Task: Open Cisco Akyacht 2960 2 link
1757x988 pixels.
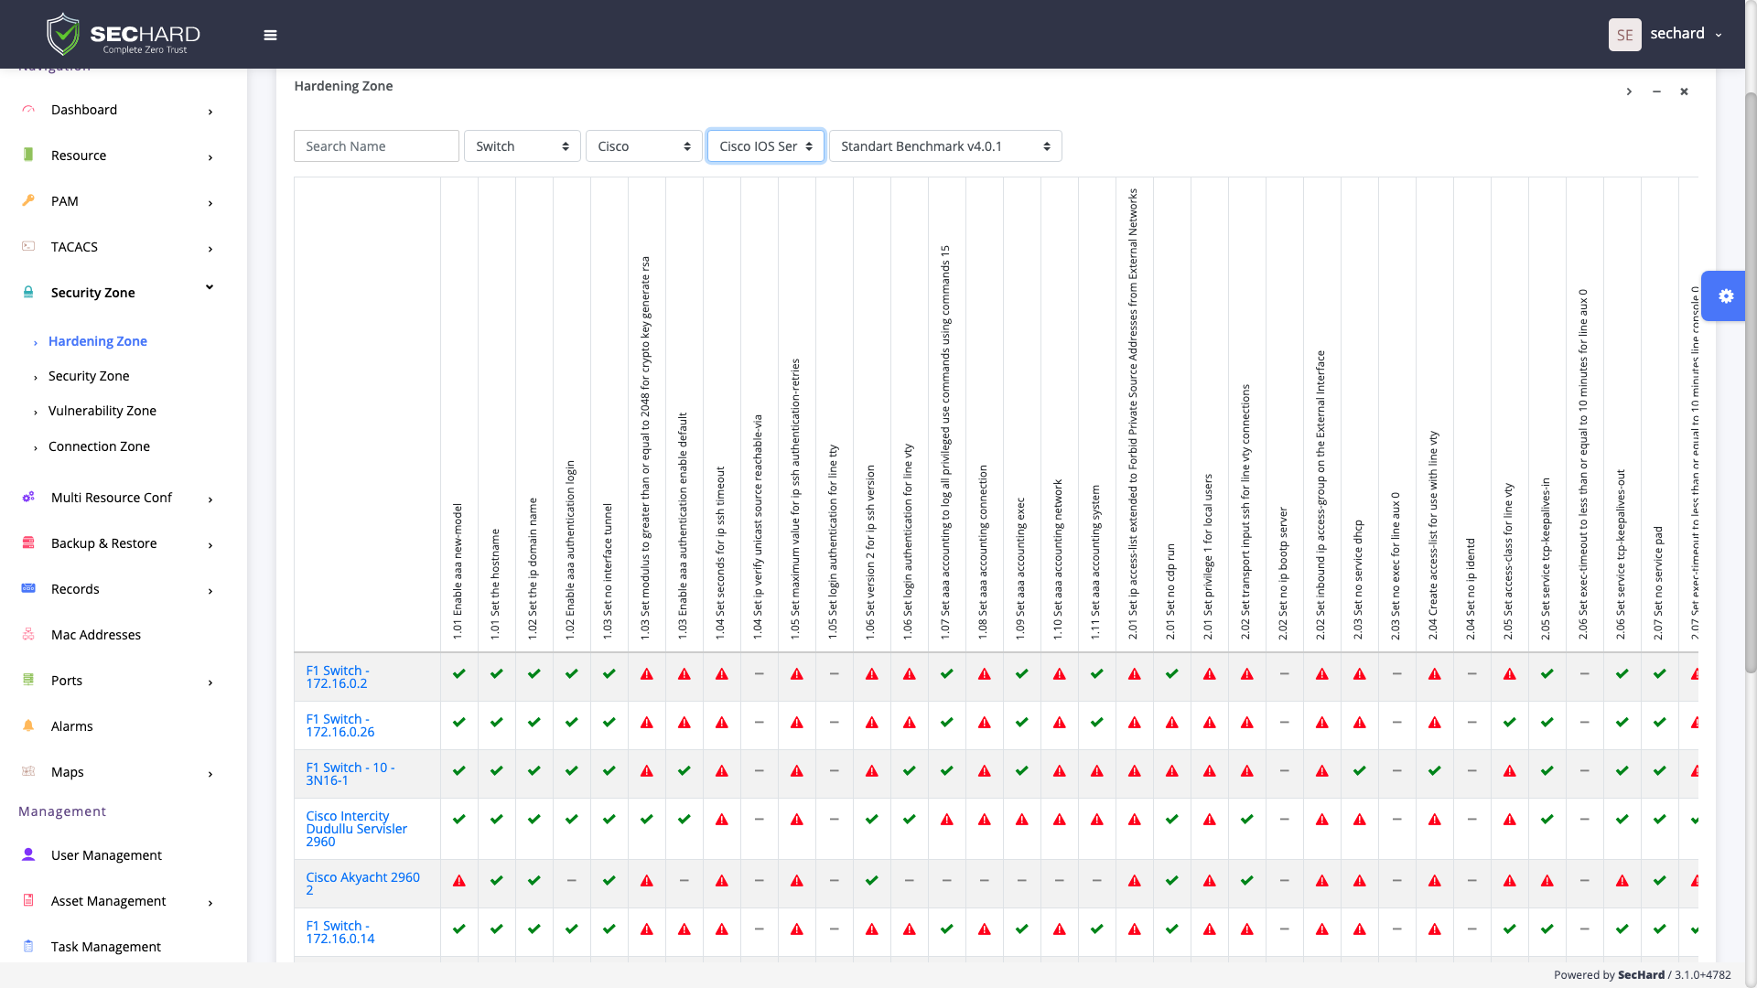Action: (363, 884)
